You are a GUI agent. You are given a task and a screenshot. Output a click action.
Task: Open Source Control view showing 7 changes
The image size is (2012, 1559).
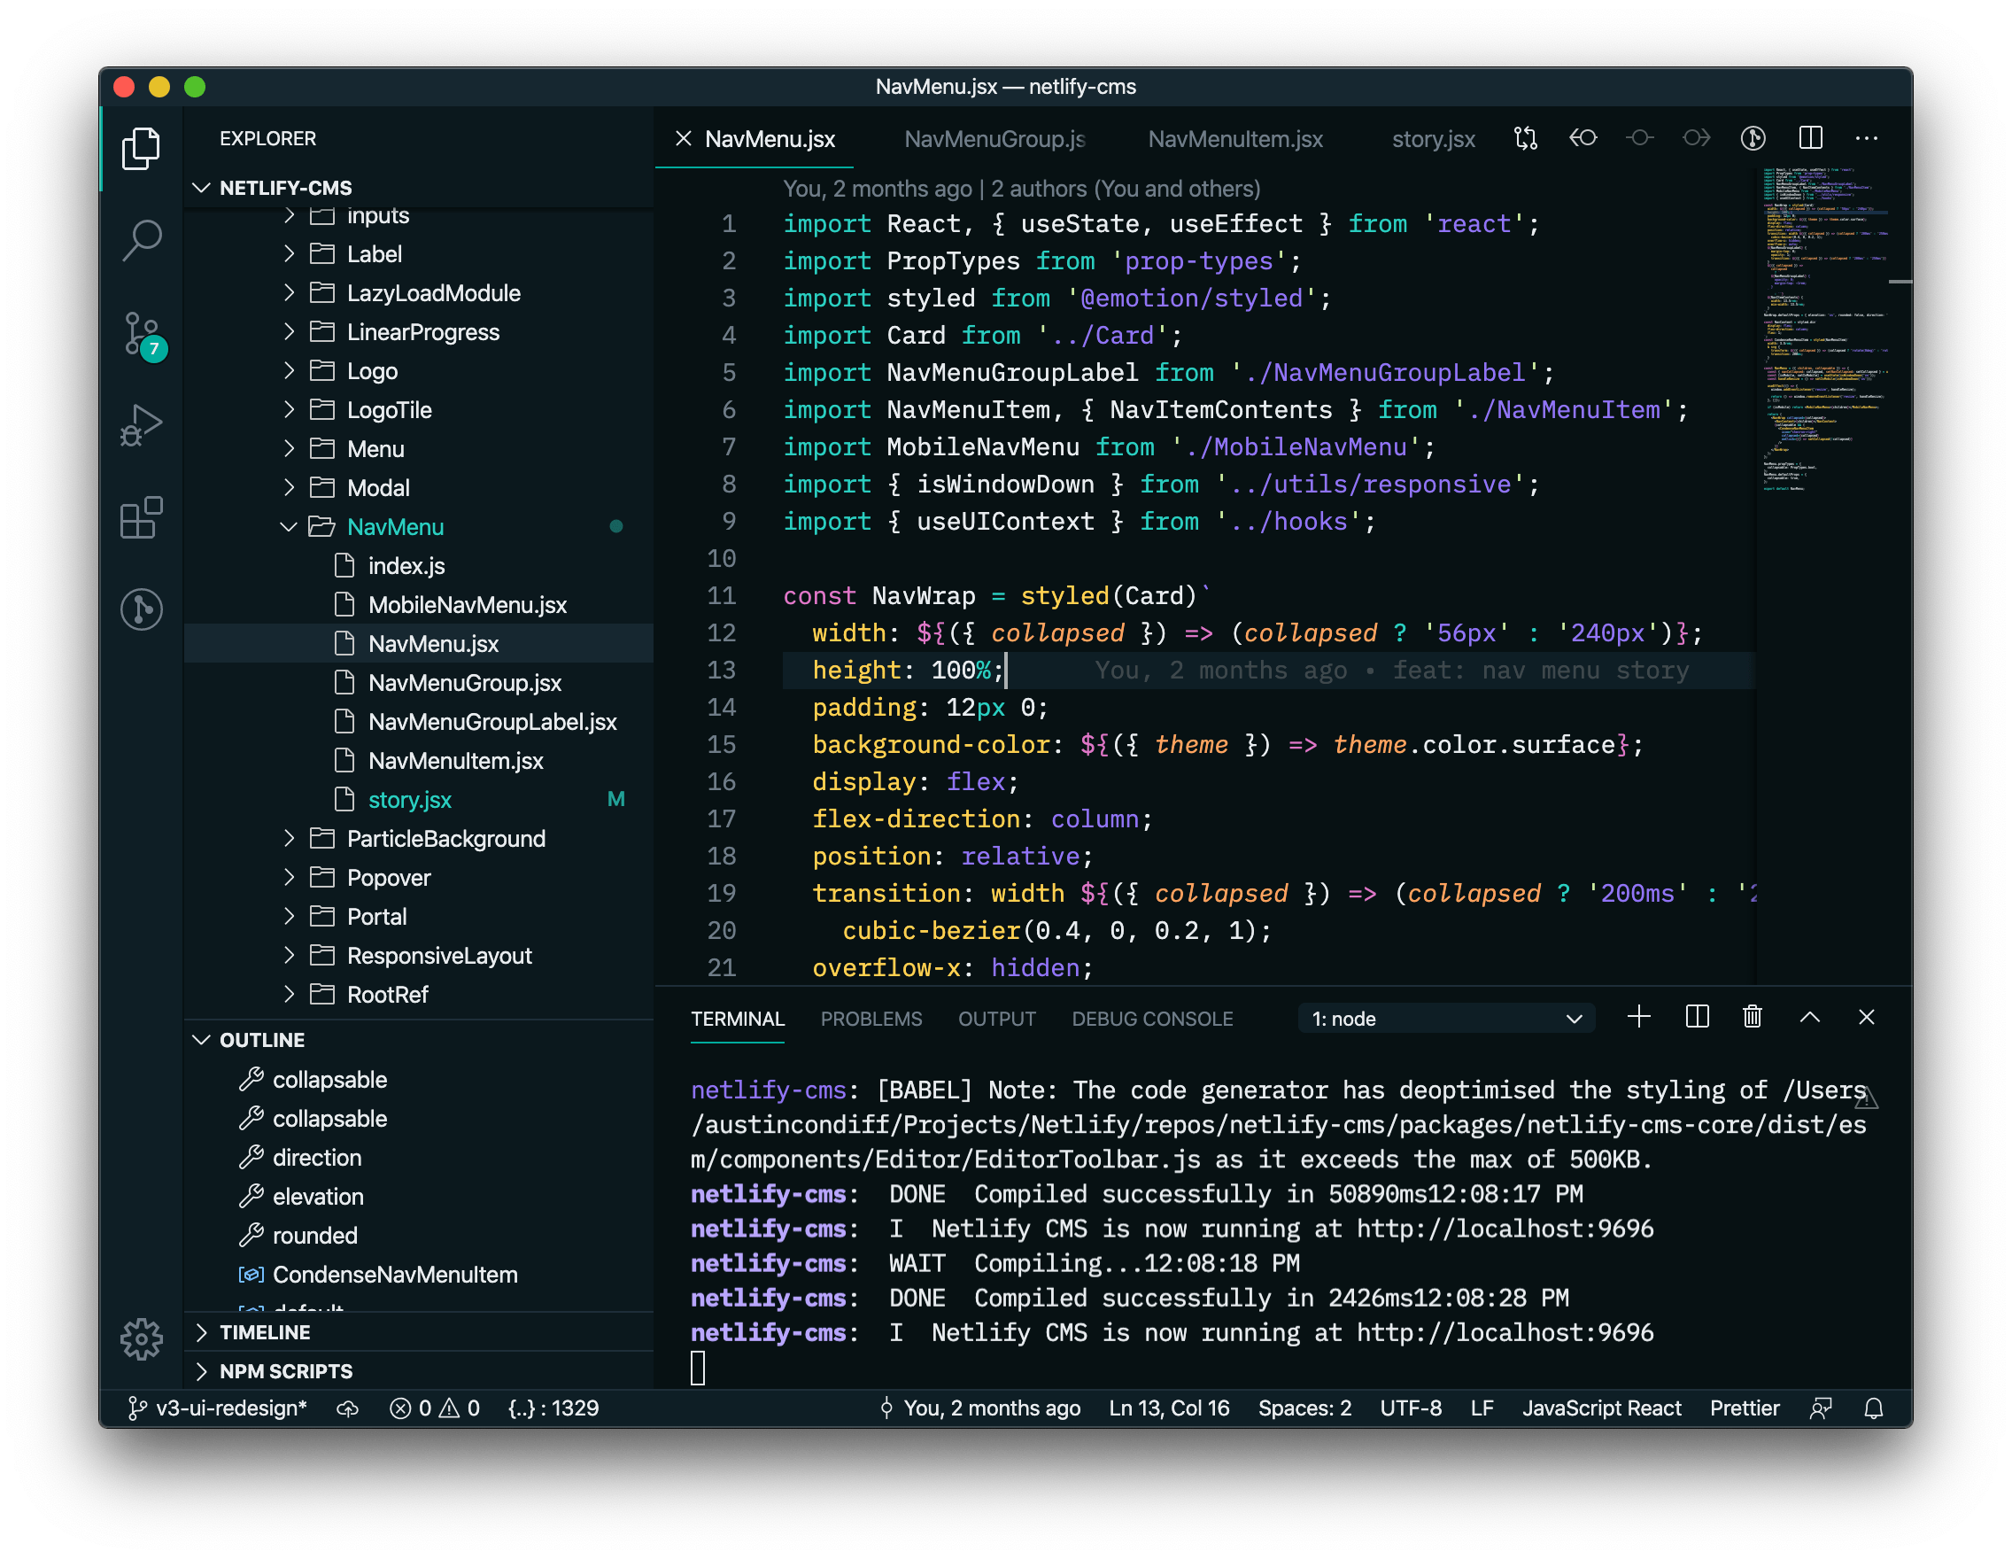coord(140,334)
